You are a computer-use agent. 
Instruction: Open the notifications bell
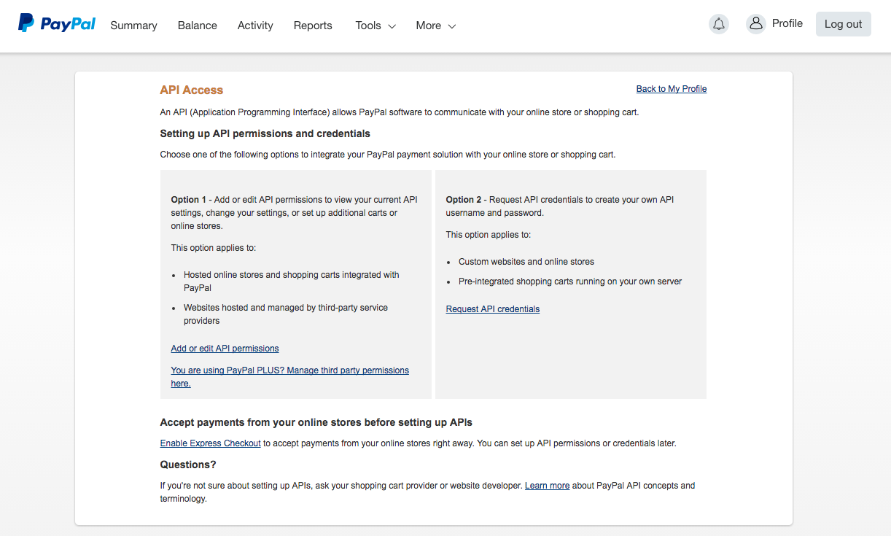[x=719, y=24]
